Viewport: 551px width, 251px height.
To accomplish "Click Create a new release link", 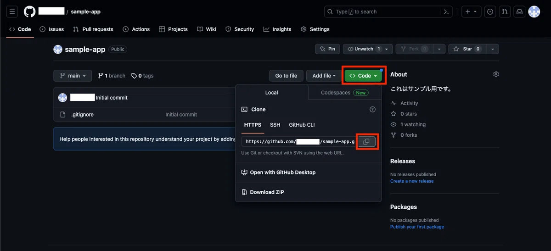I will coord(412,181).
